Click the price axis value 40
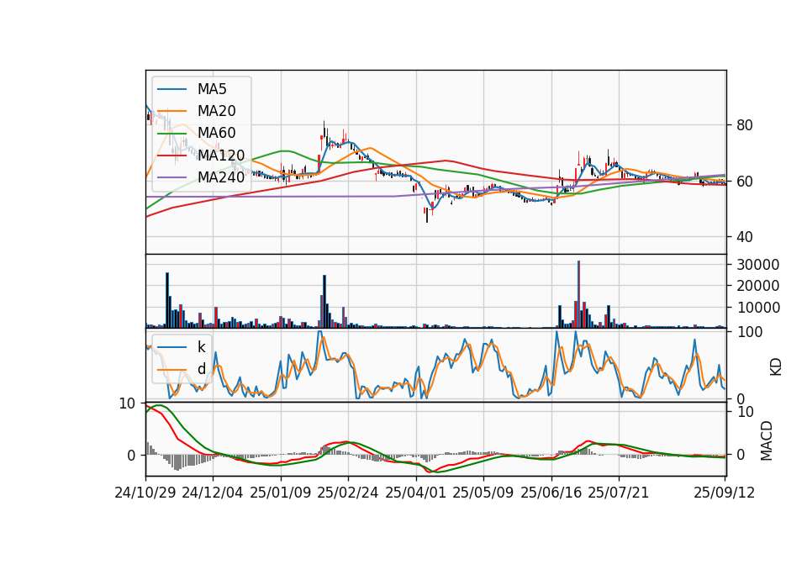Screen dimensions: 807x580 coord(745,237)
